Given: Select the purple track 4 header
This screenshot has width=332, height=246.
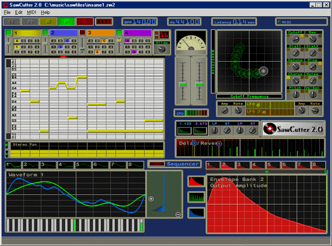Looking at the screenshot, I should tap(137, 33).
